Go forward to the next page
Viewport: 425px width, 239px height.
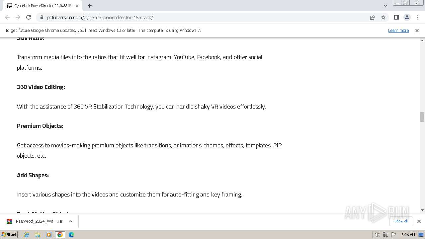click(x=18, y=17)
